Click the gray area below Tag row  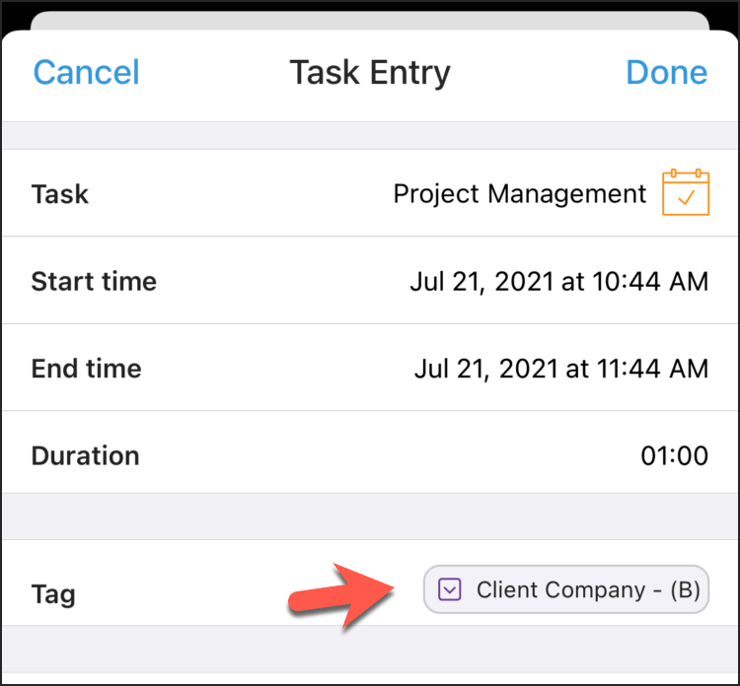click(x=370, y=649)
